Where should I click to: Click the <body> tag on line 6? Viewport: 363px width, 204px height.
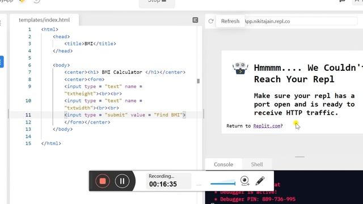coord(61,65)
